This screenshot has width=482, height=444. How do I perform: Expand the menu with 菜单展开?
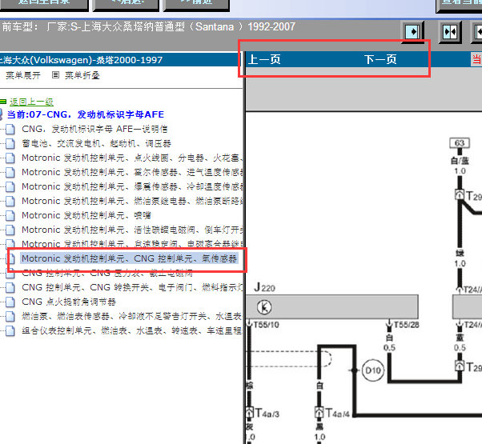tap(23, 75)
